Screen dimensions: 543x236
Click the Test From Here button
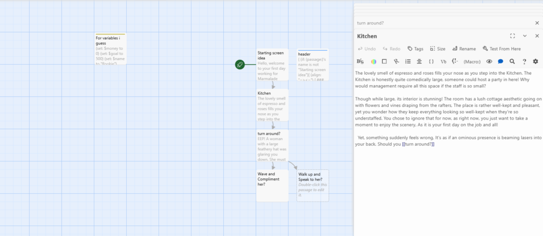click(x=502, y=49)
